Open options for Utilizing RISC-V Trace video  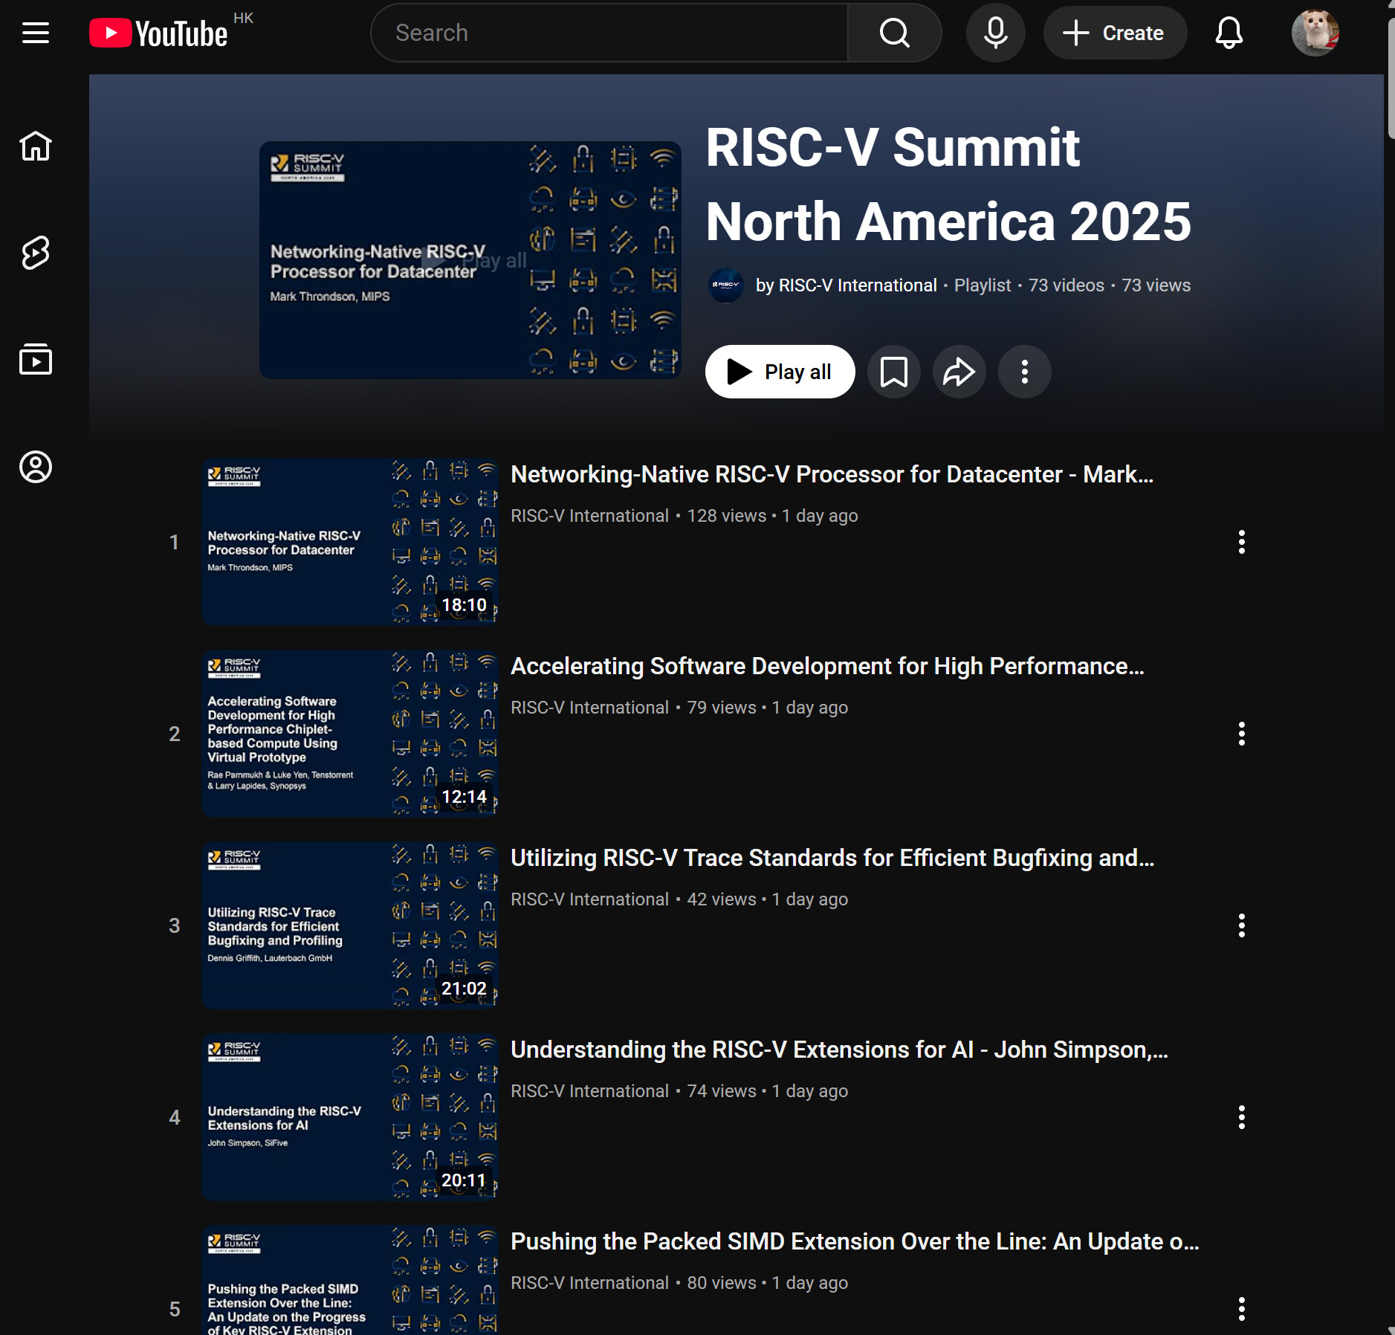pos(1241,925)
